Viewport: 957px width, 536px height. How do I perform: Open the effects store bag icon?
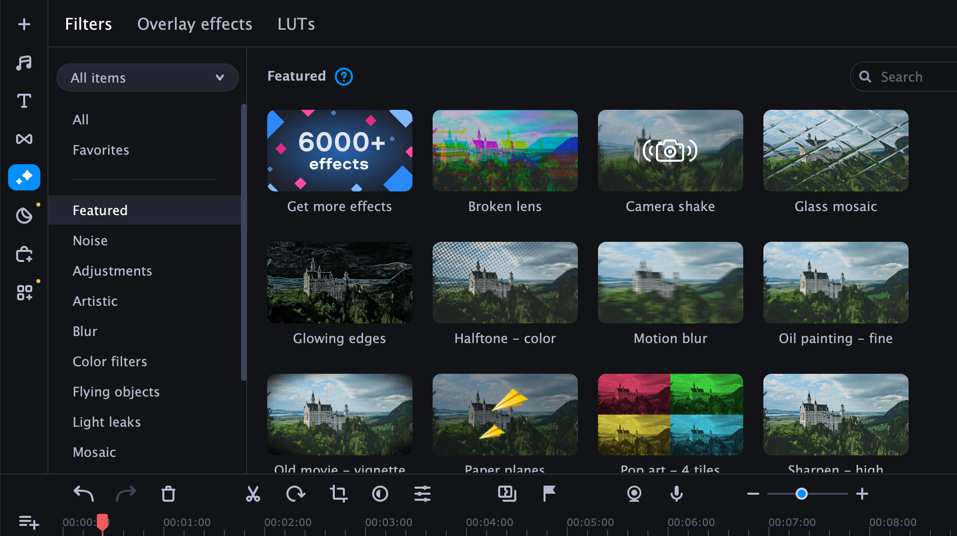pyautogui.click(x=24, y=254)
